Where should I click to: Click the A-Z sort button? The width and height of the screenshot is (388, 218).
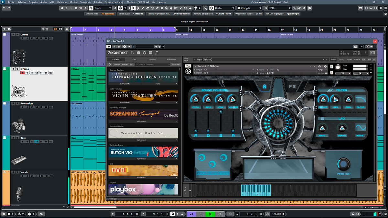tap(132, 65)
